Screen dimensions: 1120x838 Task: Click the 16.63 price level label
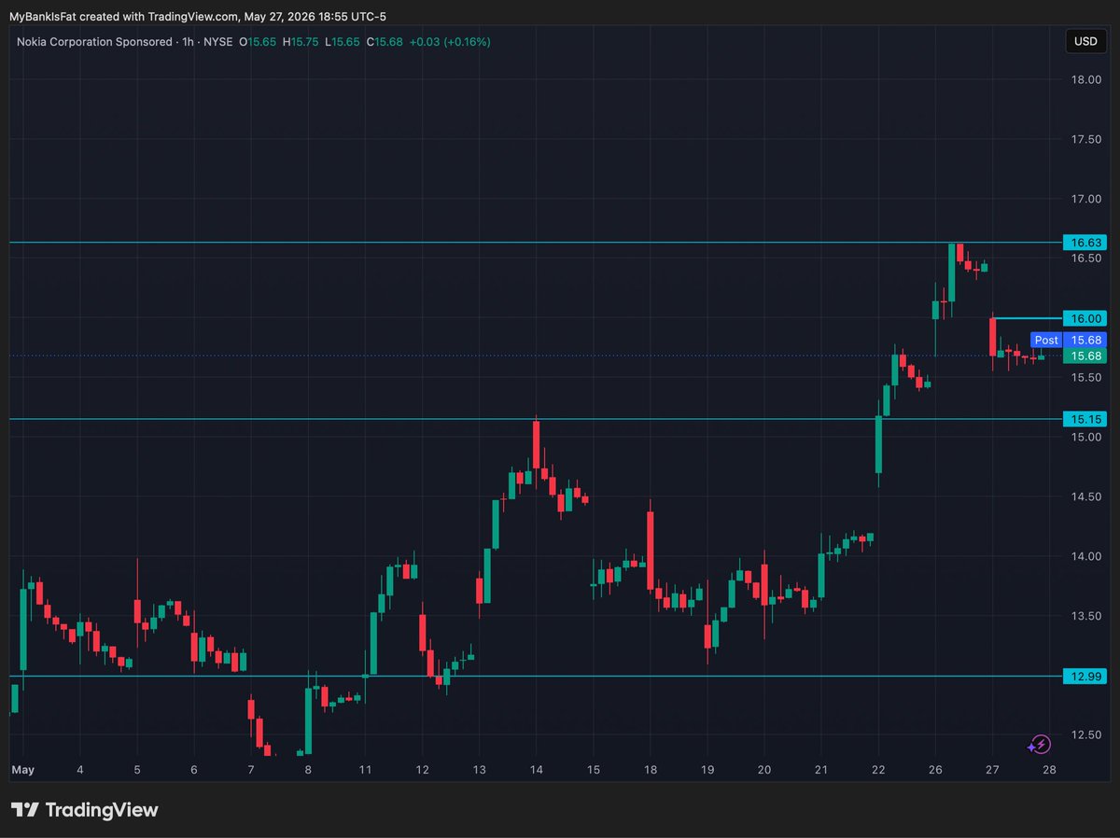pyautogui.click(x=1085, y=243)
